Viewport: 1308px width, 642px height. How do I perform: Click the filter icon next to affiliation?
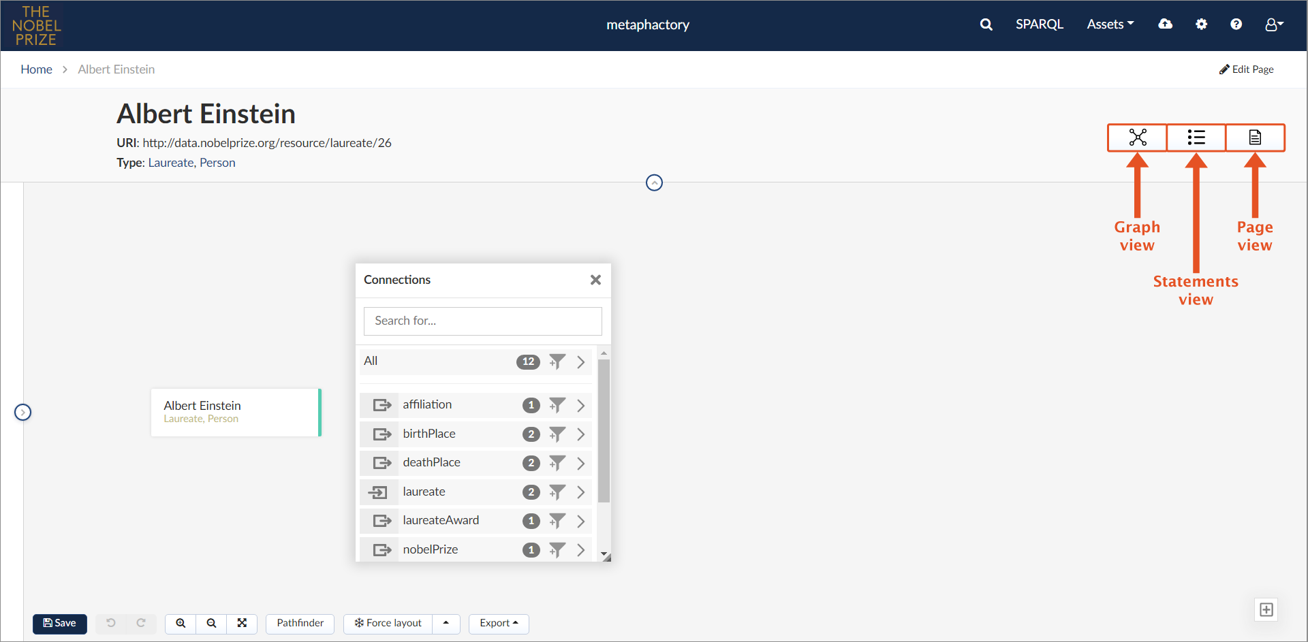tap(557, 405)
